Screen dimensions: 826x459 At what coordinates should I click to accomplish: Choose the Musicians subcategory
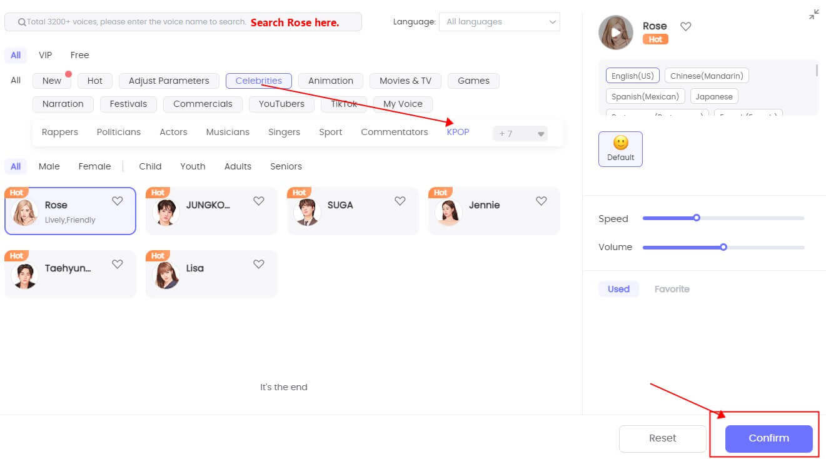click(x=228, y=132)
